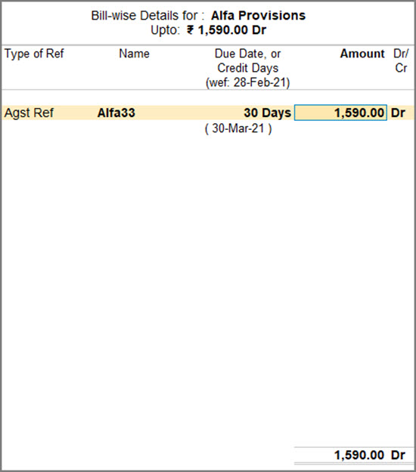Viewport: 416px width, 472px height.
Task: Click the Dr/Cr column header
Action: 401,61
